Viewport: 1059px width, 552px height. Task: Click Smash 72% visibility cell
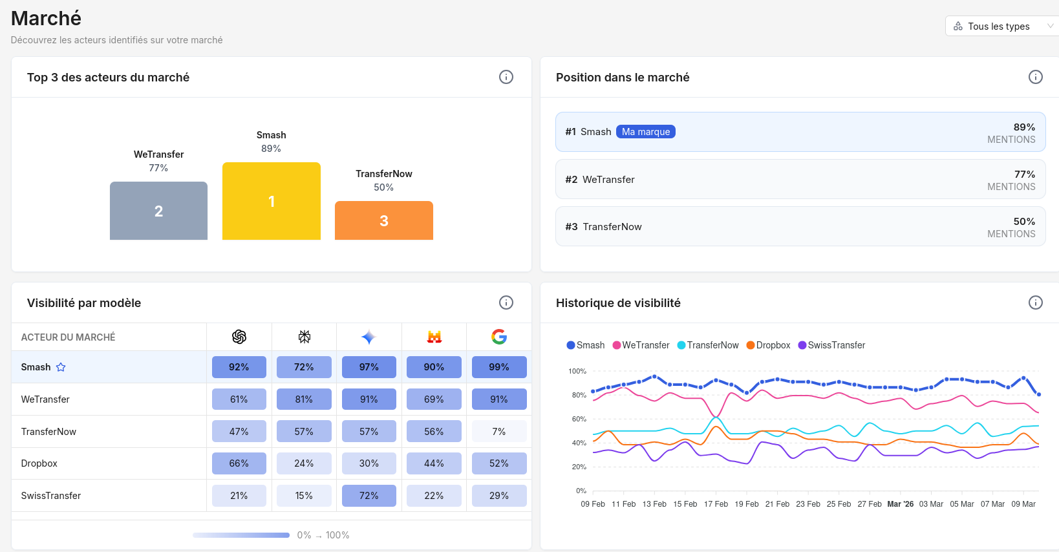[x=304, y=367]
